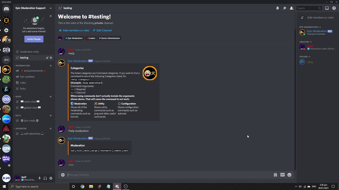Open the self-advertise channel
339x190 pixels.
pyautogui.click(x=34, y=134)
